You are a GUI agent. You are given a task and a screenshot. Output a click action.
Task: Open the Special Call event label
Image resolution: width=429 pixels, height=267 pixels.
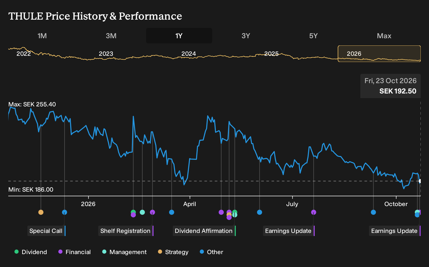click(x=46, y=231)
